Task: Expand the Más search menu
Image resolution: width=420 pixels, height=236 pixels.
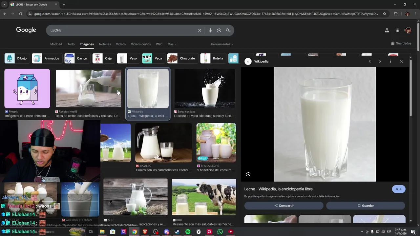Action: (x=172, y=44)
